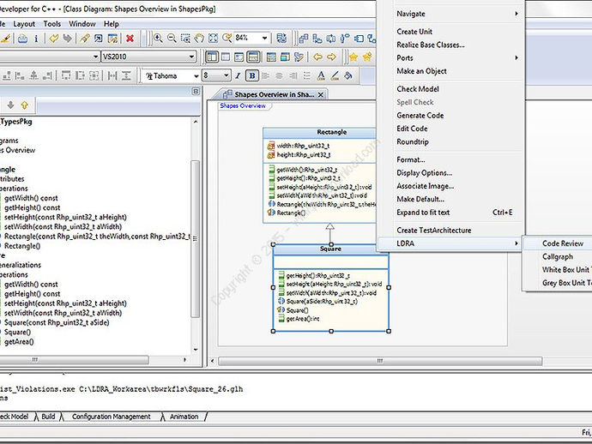Select Square(const Rhp_uint32_t aSide) tree item
The width and height of the screenshot is (592, 444).
[57, 322]
